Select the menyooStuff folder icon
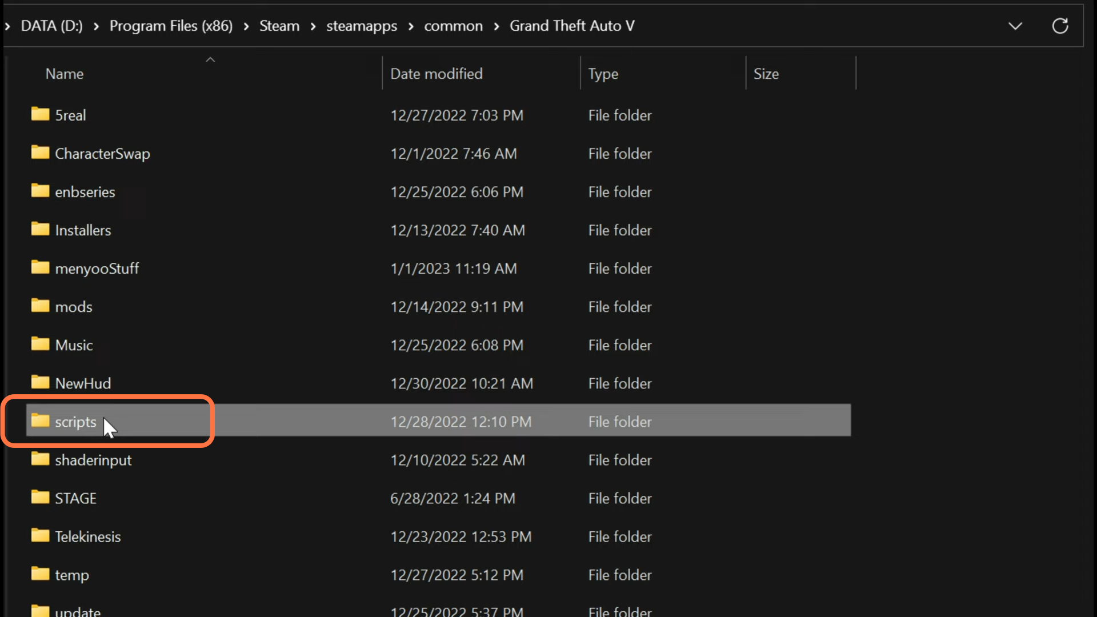Viewport: 1097px width, 617px height. click(40, 267)
